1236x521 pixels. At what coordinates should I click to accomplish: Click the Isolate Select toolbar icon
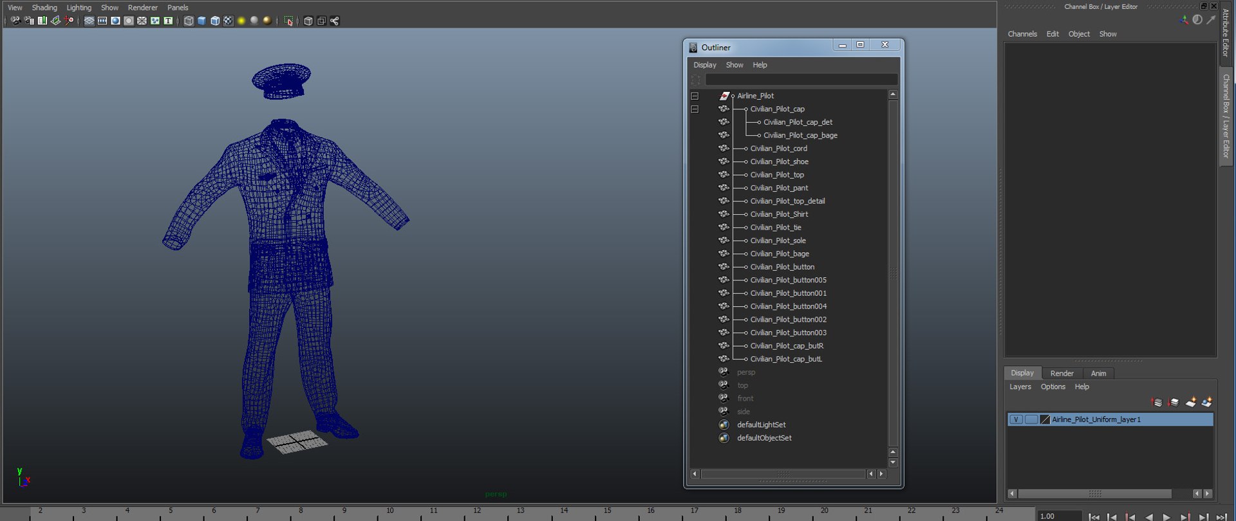click(x=288, y=21)
